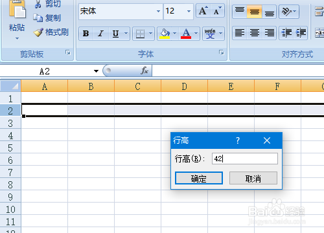Click the Increase Font Size icon
324x233 pixels.
point(203,10)
